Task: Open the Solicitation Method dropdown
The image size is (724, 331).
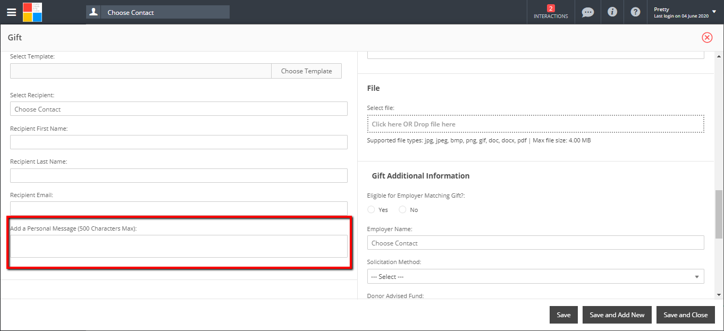Action: 535,276
